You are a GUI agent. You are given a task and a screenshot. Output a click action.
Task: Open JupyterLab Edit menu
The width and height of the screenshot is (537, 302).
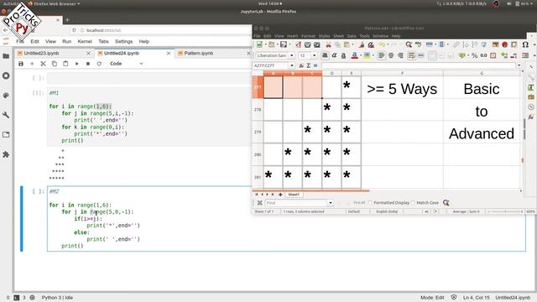tap(34, 41)
